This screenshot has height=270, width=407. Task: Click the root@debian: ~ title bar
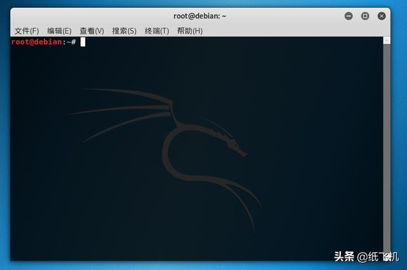200,16
